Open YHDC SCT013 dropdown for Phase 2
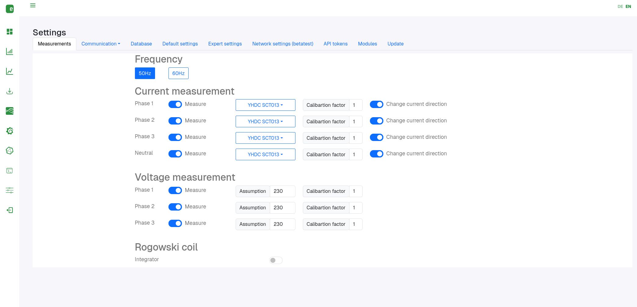Image resolution: width=637 pixels, height=307 pixels. click(266, 121)
